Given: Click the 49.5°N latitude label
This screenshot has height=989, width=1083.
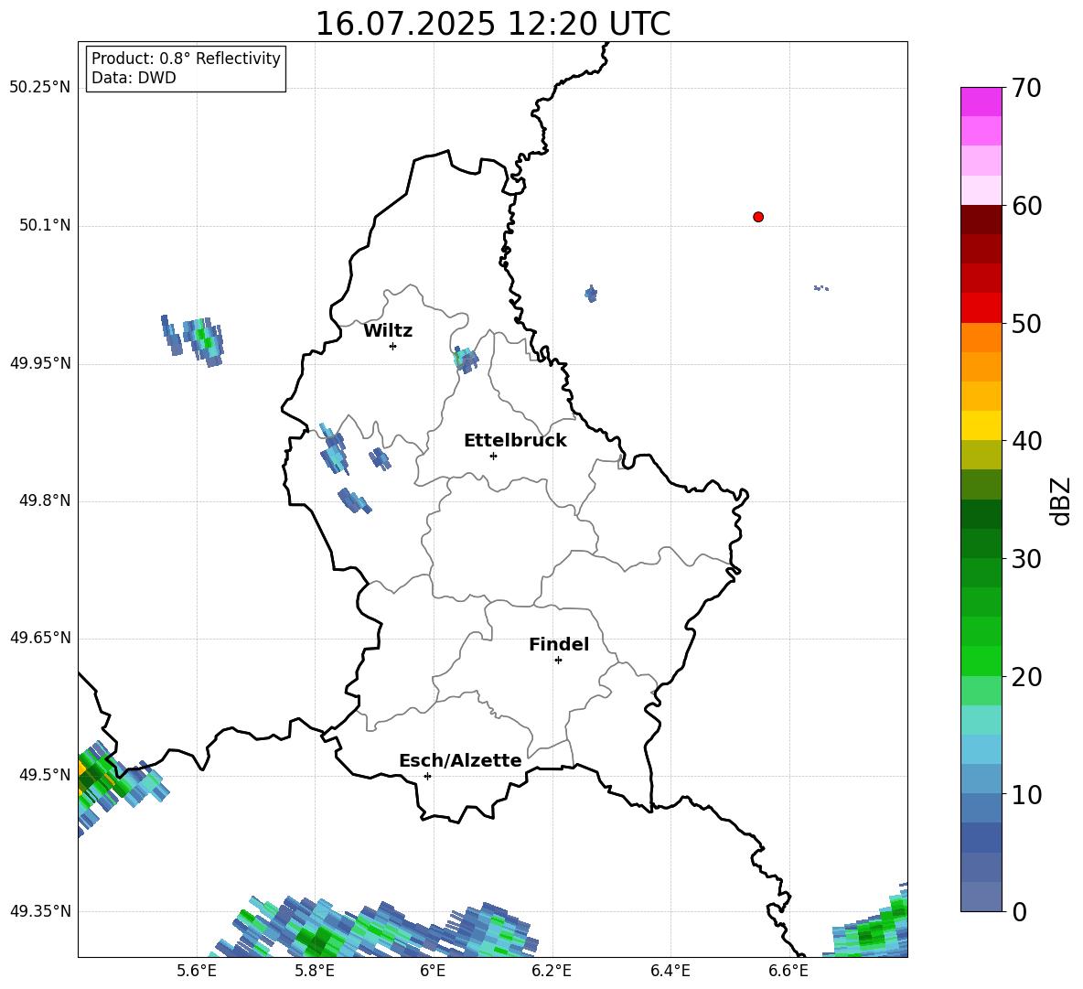Looking at the screenshot, I should 45,775.
